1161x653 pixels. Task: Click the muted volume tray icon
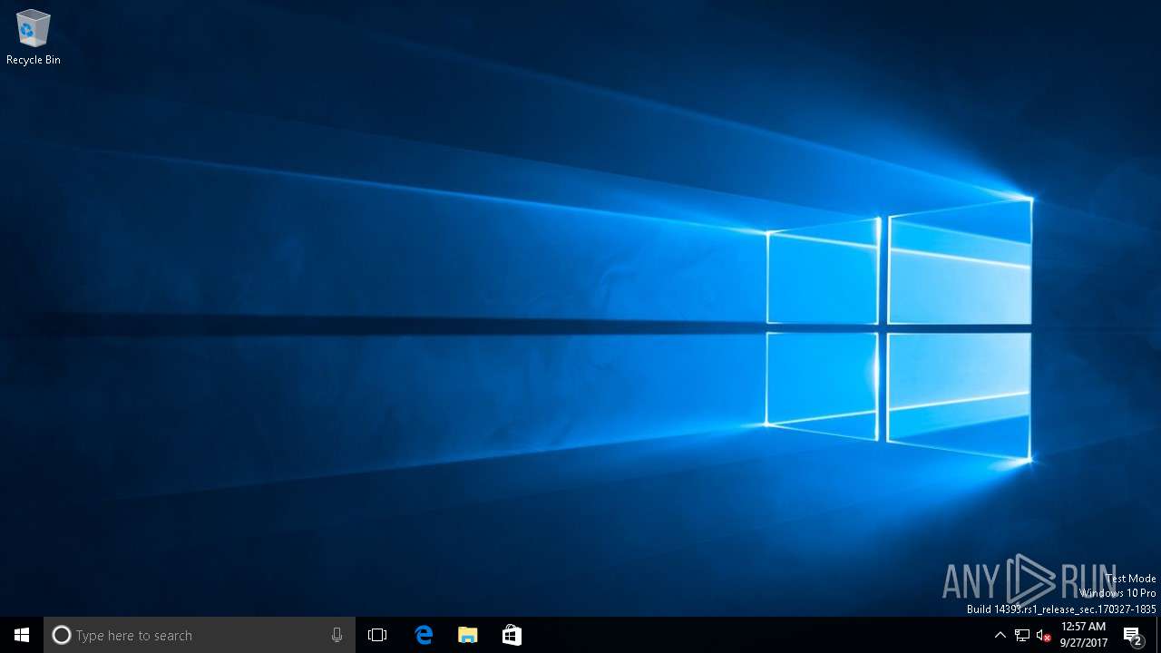coord(1043,635)
